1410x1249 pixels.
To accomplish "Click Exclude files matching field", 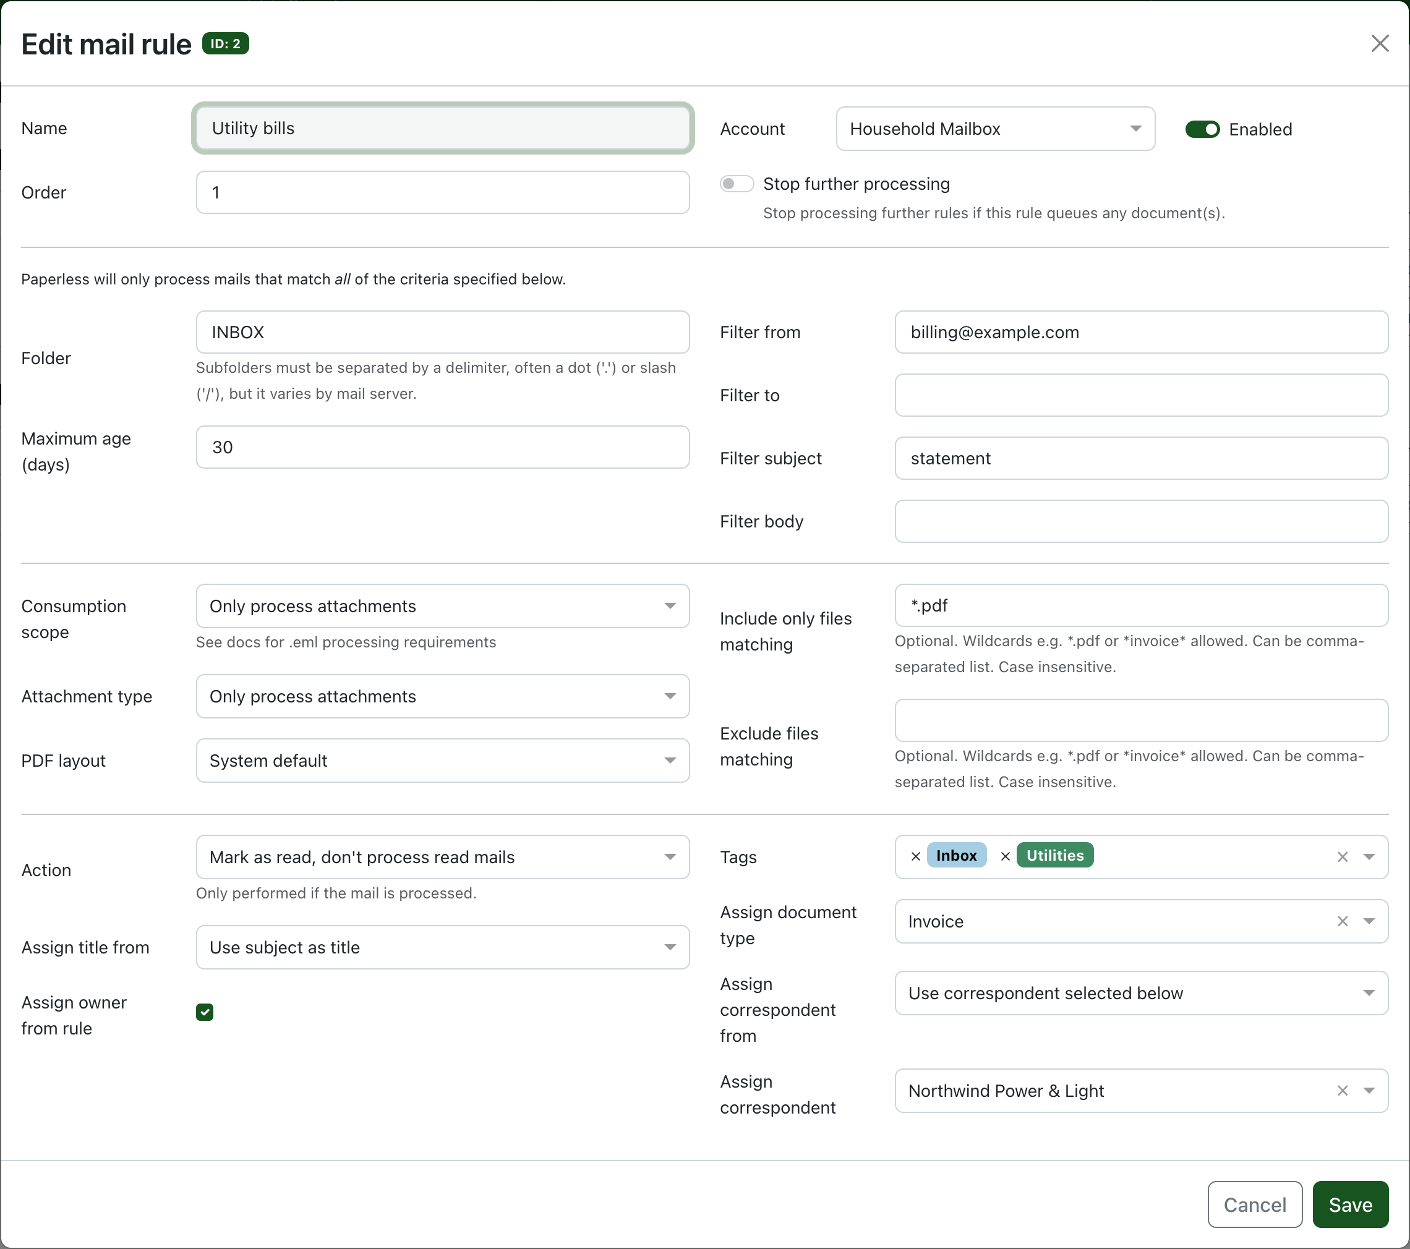I will click(x=1141, y=720).
